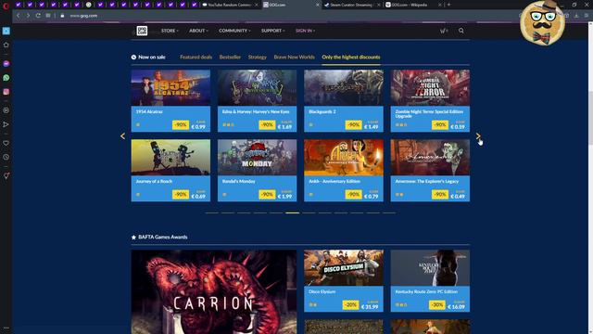This screenshot has width=593, height=334.
Task: Expand the STORE navigation dropdown
Action: coord(170,31)
